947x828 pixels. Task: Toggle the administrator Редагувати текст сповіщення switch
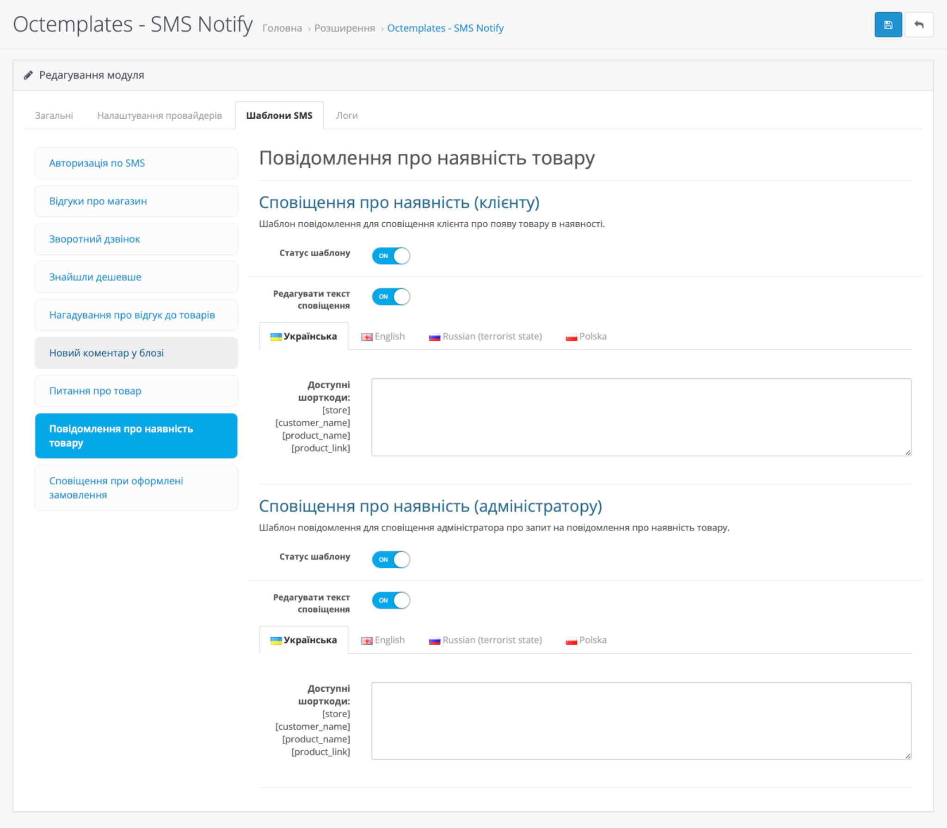click(391, 600)
